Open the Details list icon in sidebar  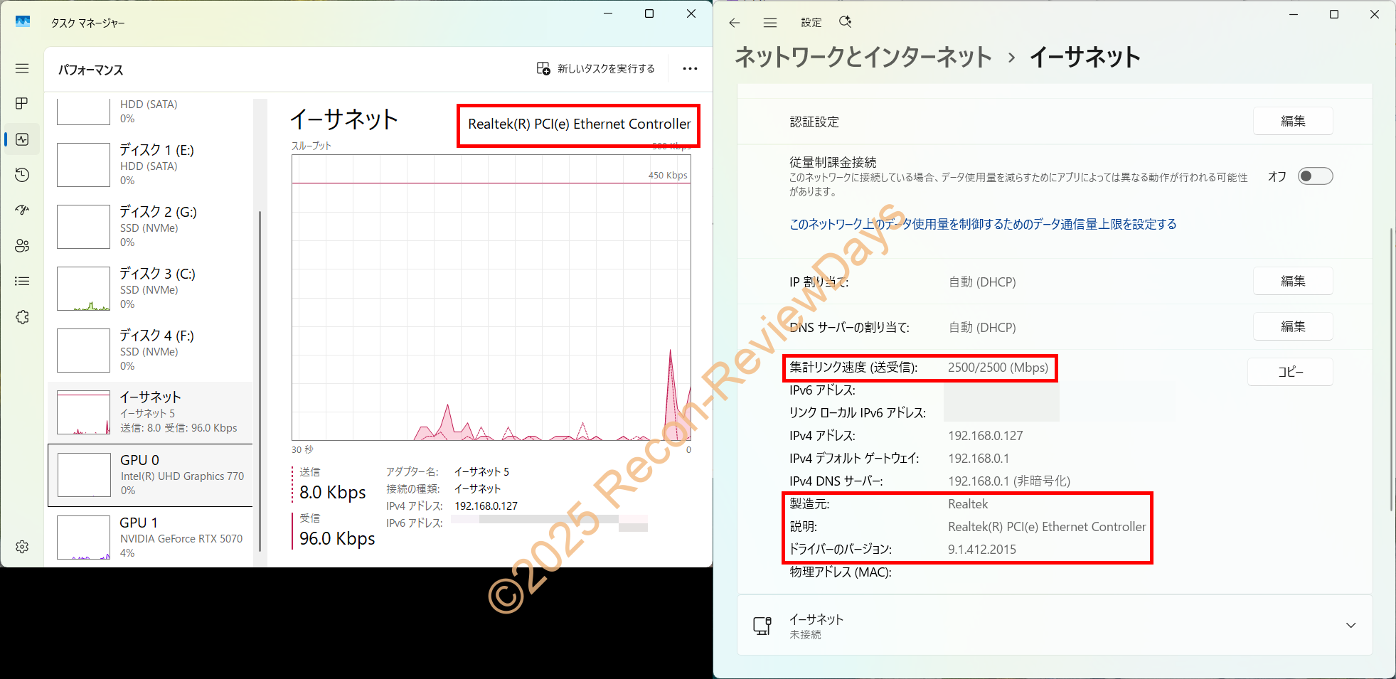[22, 282]
